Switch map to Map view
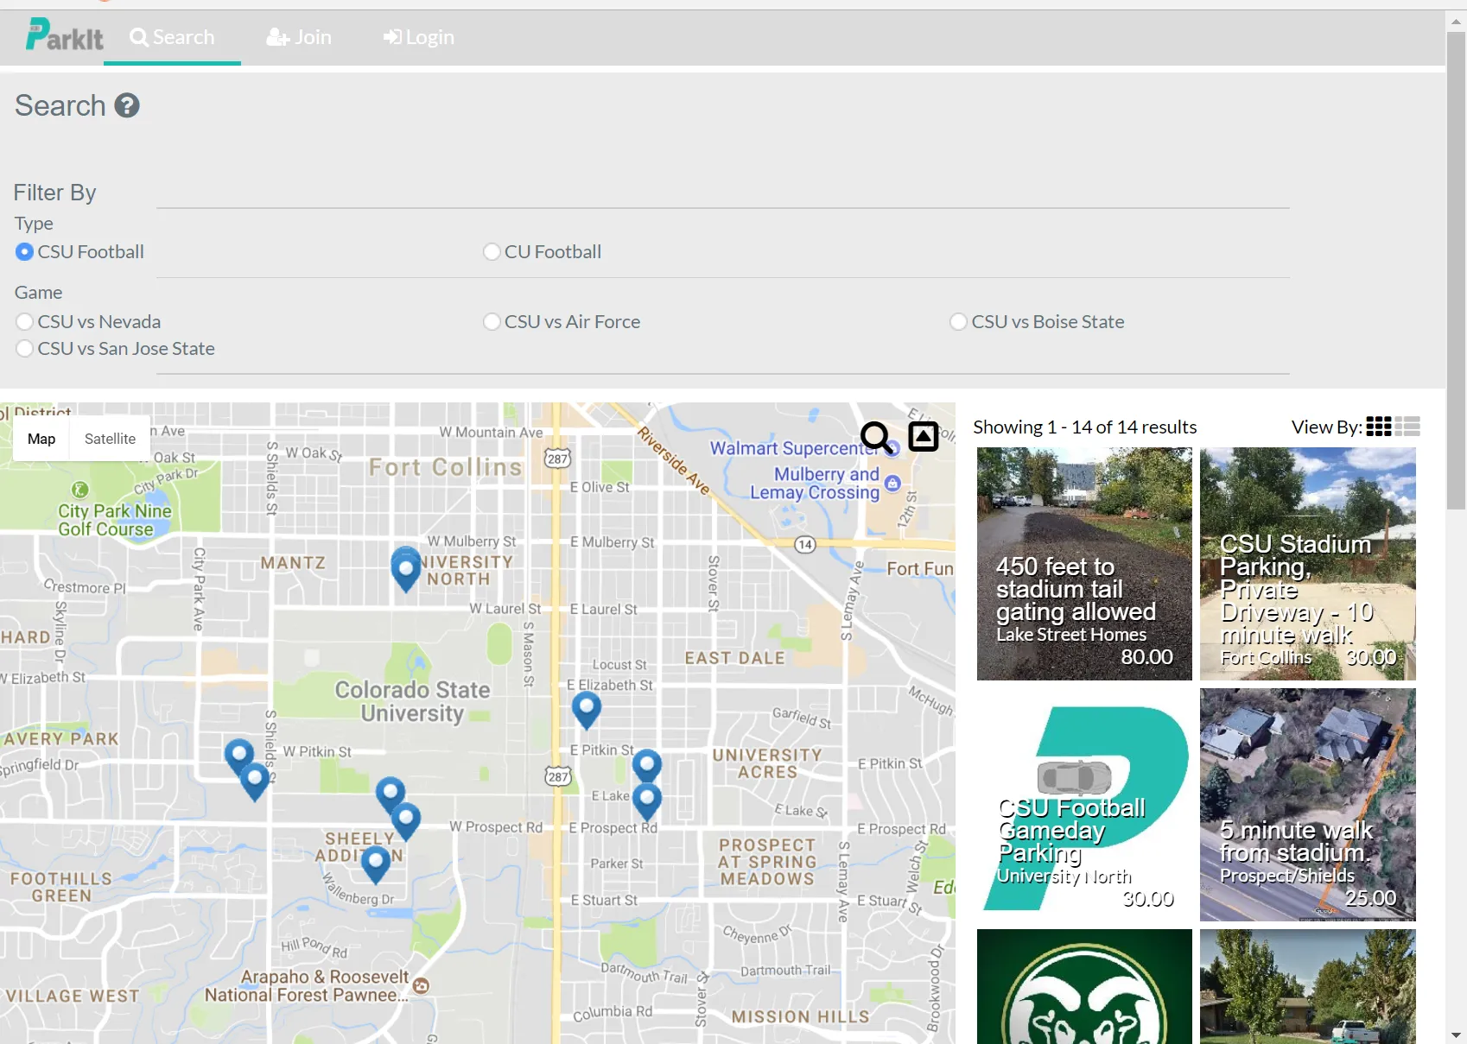1467x1044 pixels. click(x=41, y=439)
